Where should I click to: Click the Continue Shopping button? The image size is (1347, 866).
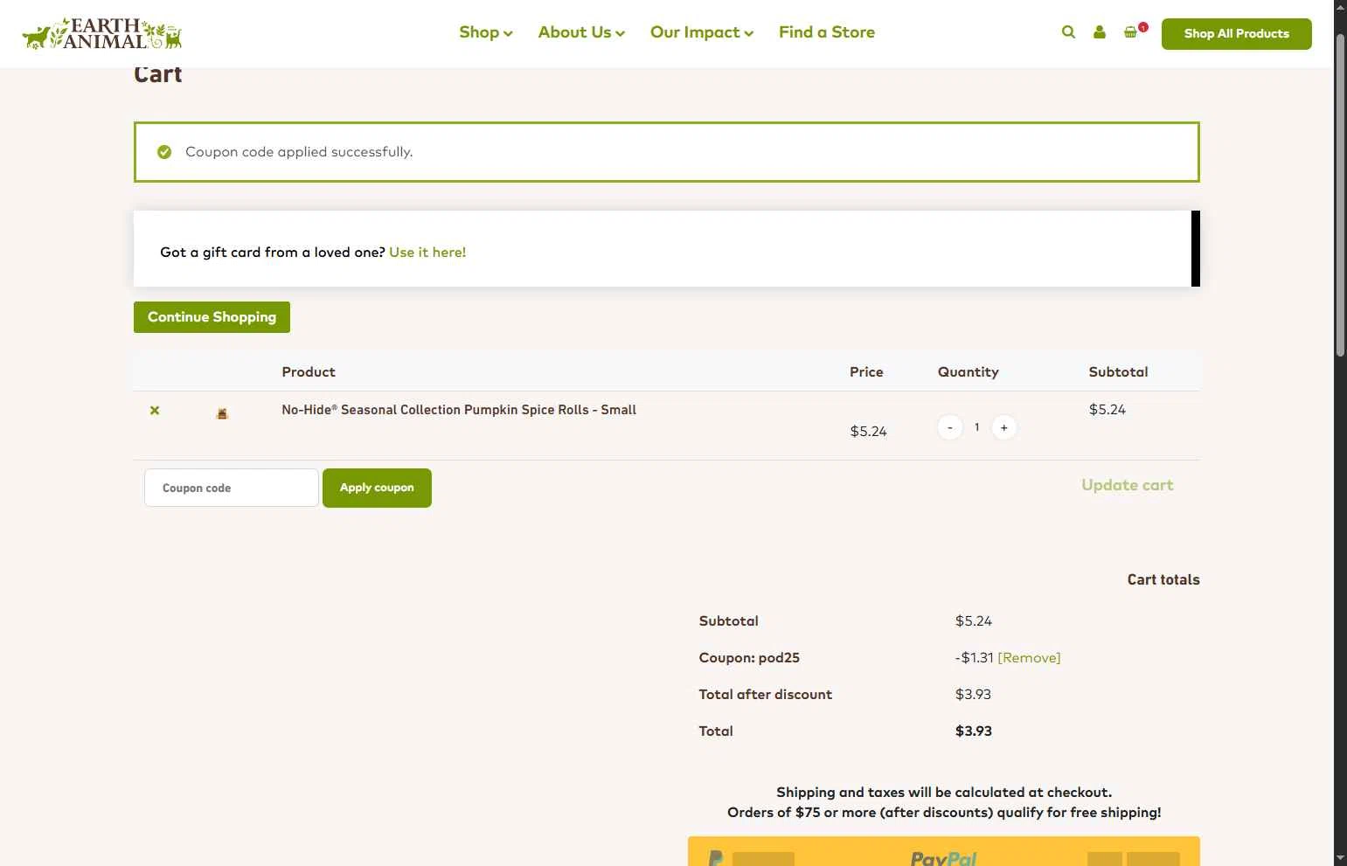tap(212, 317)
